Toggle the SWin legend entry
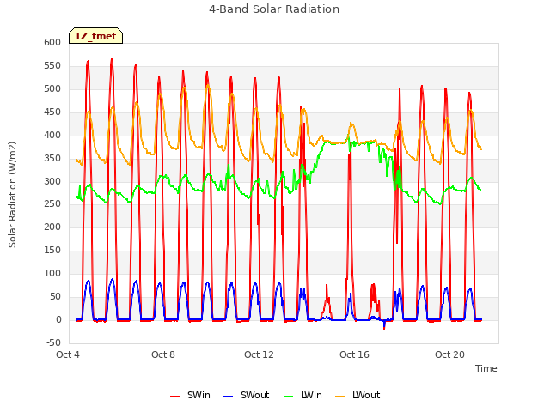 tap(190, 395)
